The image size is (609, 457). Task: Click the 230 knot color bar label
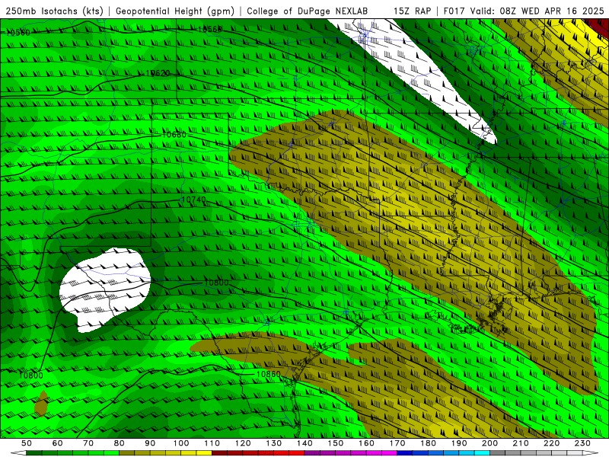pos(582,443)
